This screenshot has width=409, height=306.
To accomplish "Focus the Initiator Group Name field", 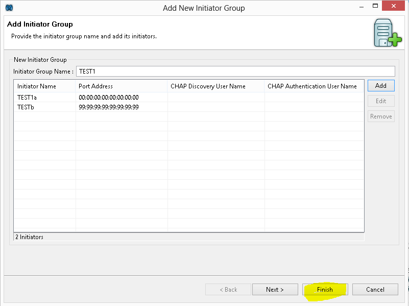I will coord(235,72).
